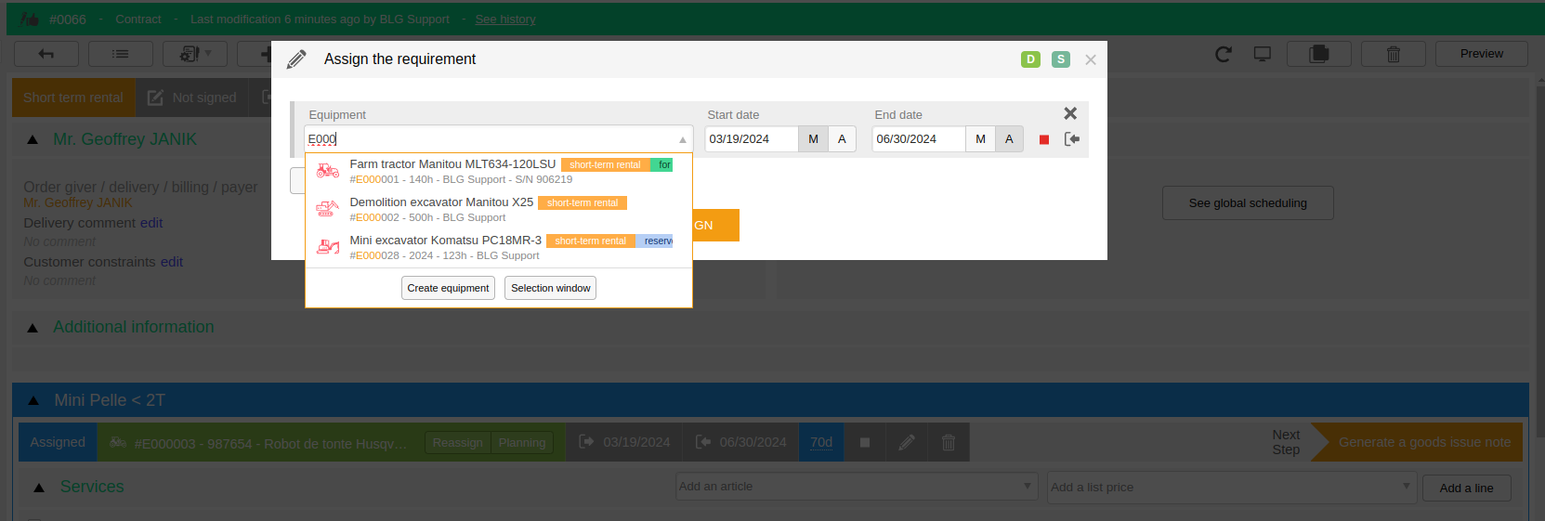The height and width of the screenshot is (521, 1545).
Task: Click the demolition excavator equipment icon
Action: click(x=328, y=209)
